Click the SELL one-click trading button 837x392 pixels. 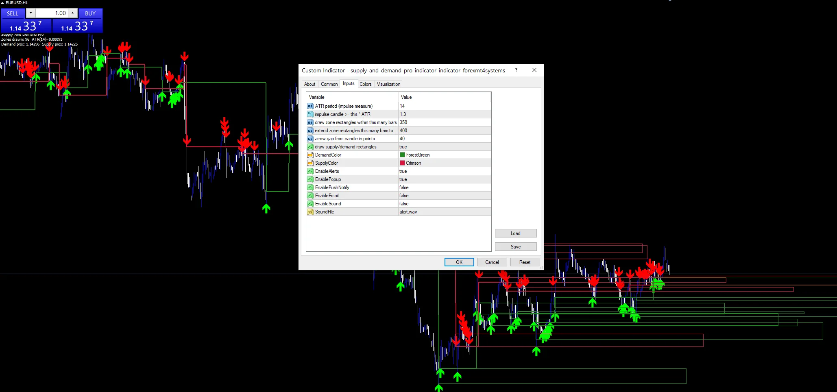pos(13,13)
